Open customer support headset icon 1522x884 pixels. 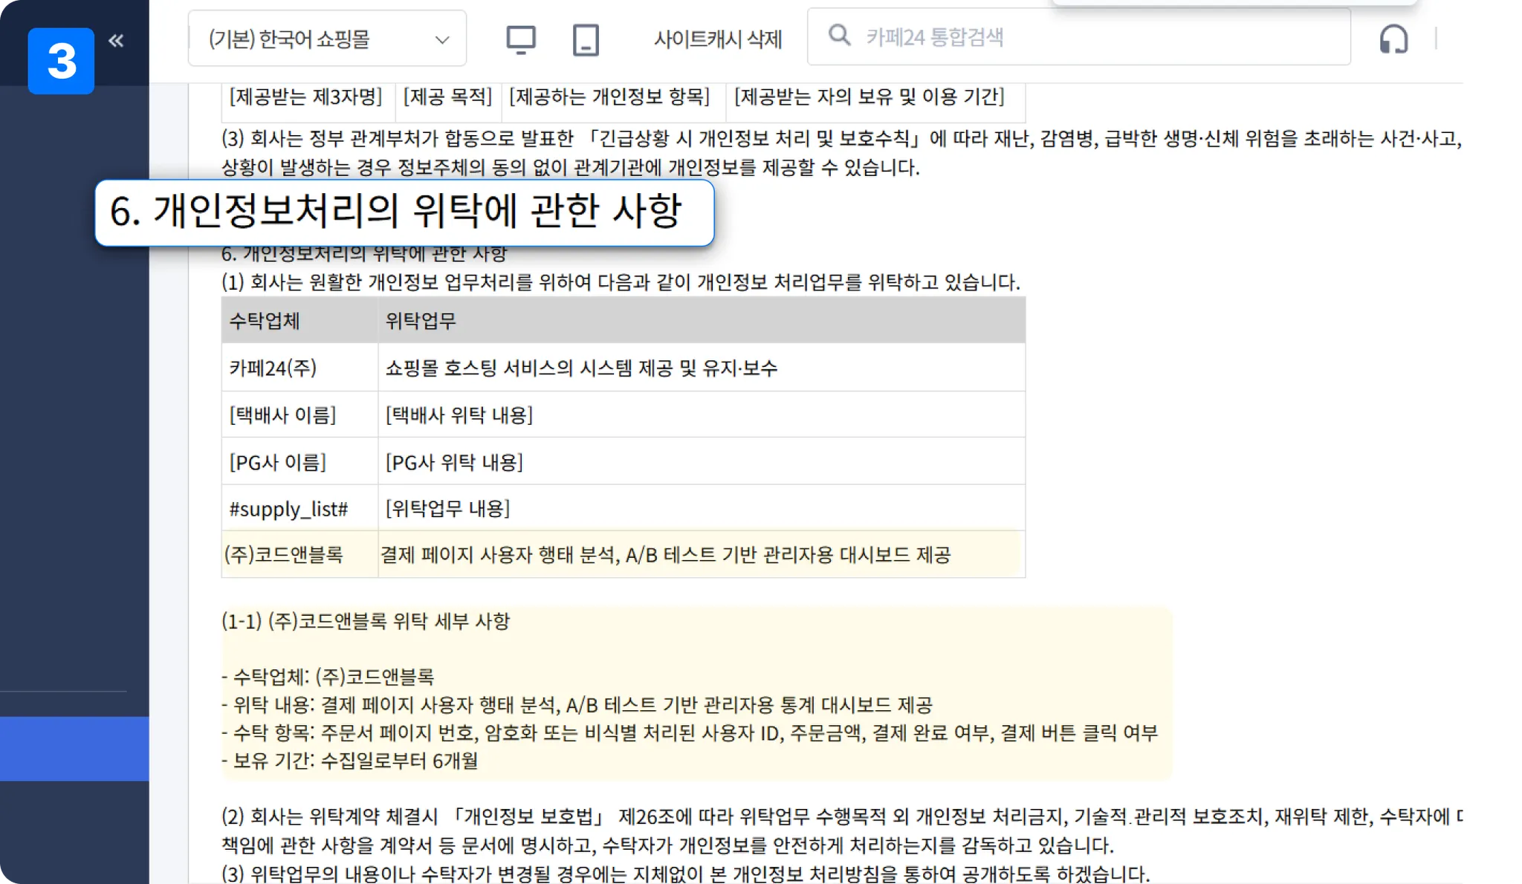pyautogui.click(x=1393, y=39)
